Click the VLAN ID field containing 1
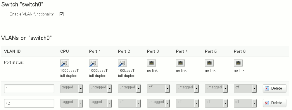 [x=29, y=89]
